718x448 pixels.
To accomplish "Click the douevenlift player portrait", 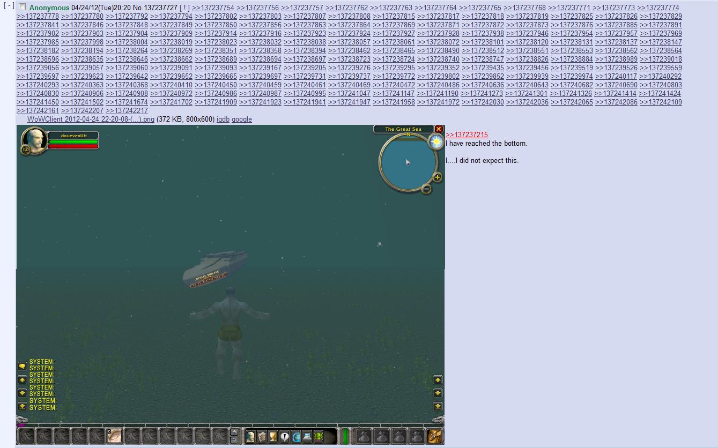I will click(x=34, y=140).
